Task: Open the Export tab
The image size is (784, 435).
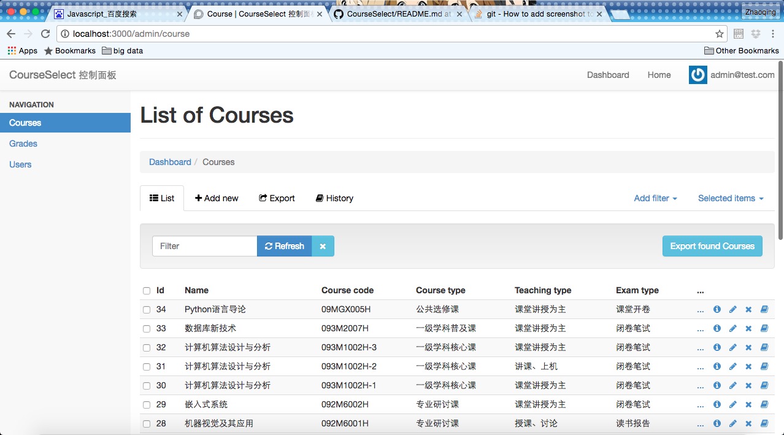Action: pyautogui.click(x=277, y=198)
